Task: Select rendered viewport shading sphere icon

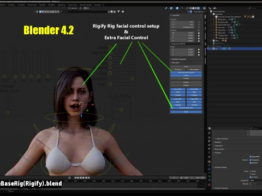Action: click(199, 8)
